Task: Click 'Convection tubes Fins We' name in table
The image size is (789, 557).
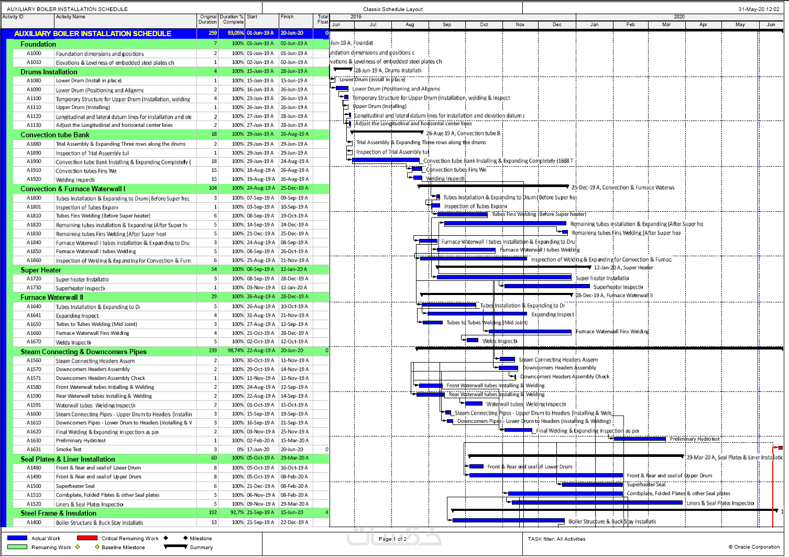Action: point(86,171)
